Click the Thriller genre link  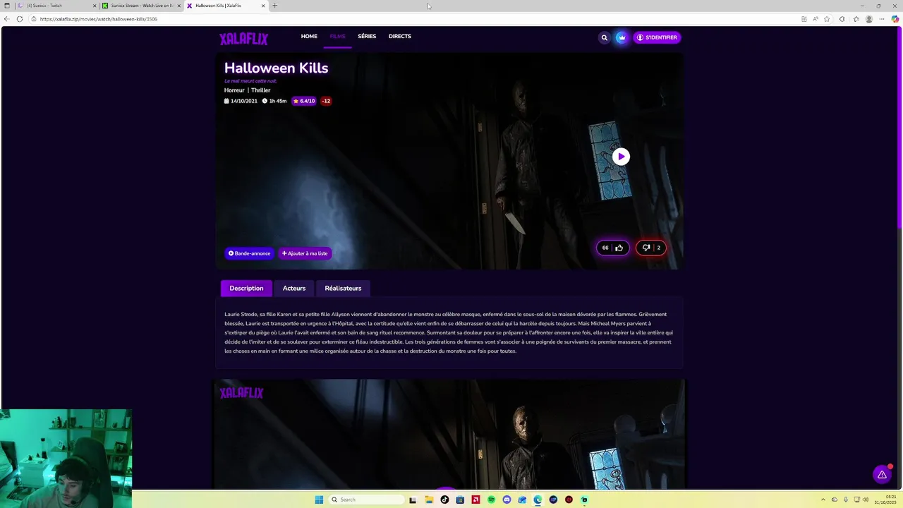261,90
